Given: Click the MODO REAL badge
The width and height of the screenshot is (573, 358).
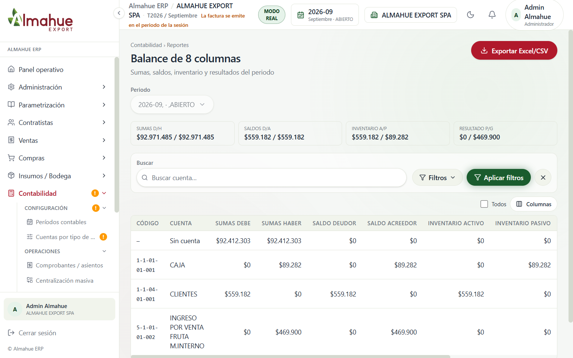Looking at the screenshot, I should [x=272, y=15].
